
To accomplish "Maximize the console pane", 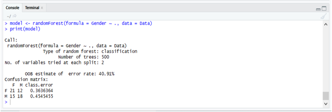I will pyautogui.click(x=324, y=8).
